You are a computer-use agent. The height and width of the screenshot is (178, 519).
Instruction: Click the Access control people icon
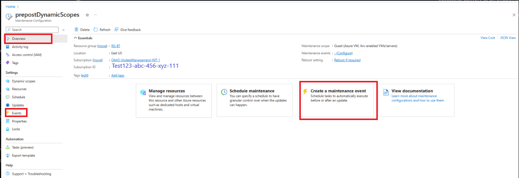(x=8, y=55)
